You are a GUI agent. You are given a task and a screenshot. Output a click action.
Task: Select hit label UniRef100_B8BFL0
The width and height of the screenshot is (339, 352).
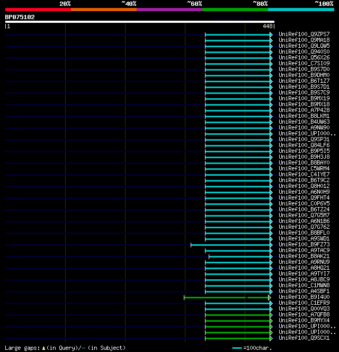pyautogui.click(x=304, y=233)
